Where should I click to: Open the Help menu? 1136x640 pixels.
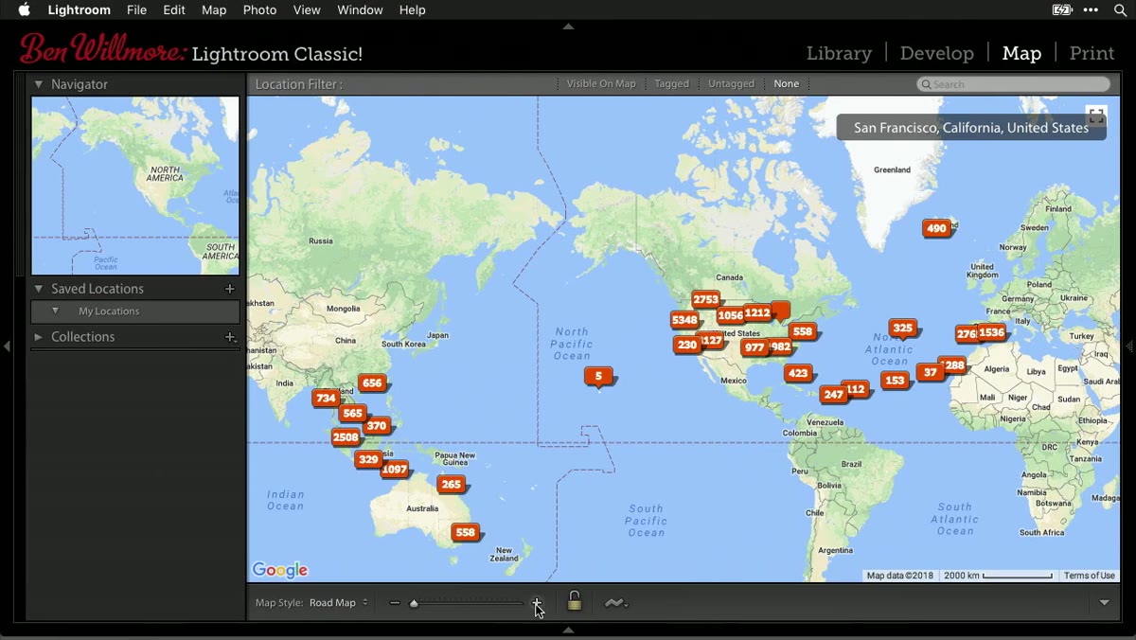tap(413, 9)
